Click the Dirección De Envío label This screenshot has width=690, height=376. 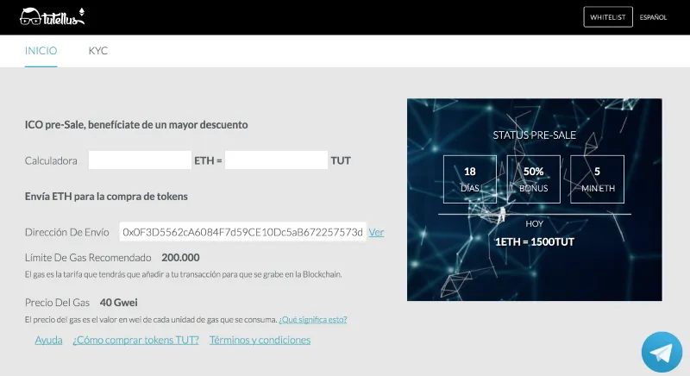[67, 232]
